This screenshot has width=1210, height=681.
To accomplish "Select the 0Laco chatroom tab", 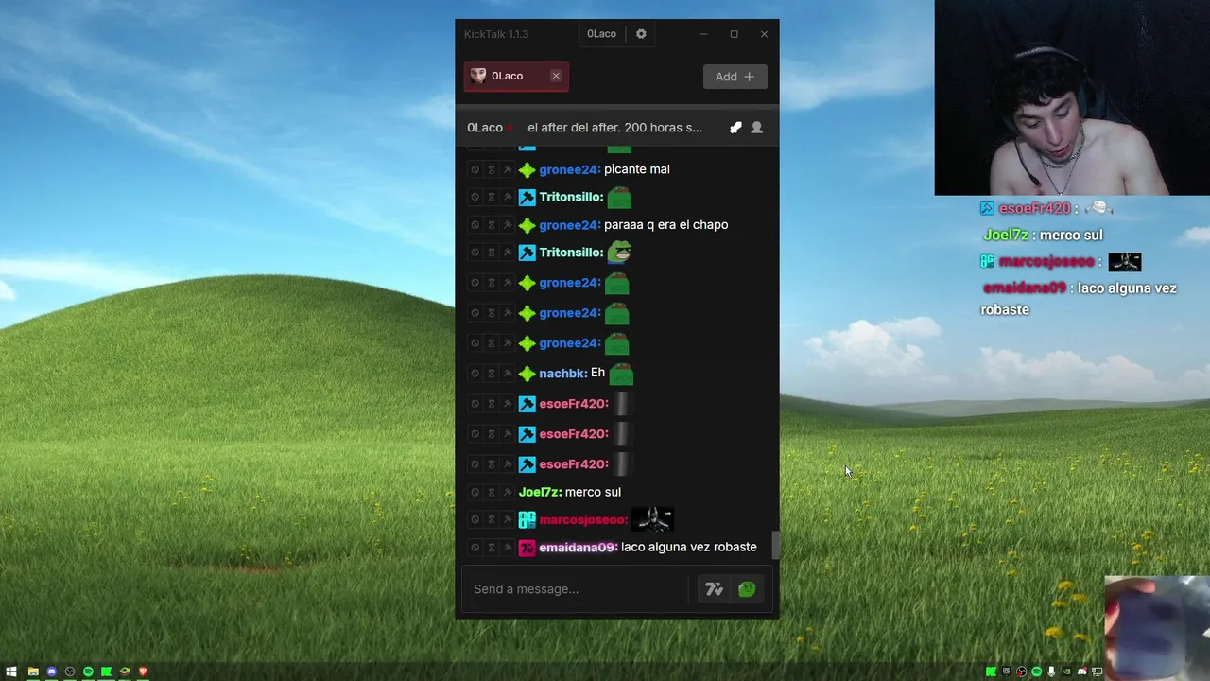I will (x=516, y=76).
